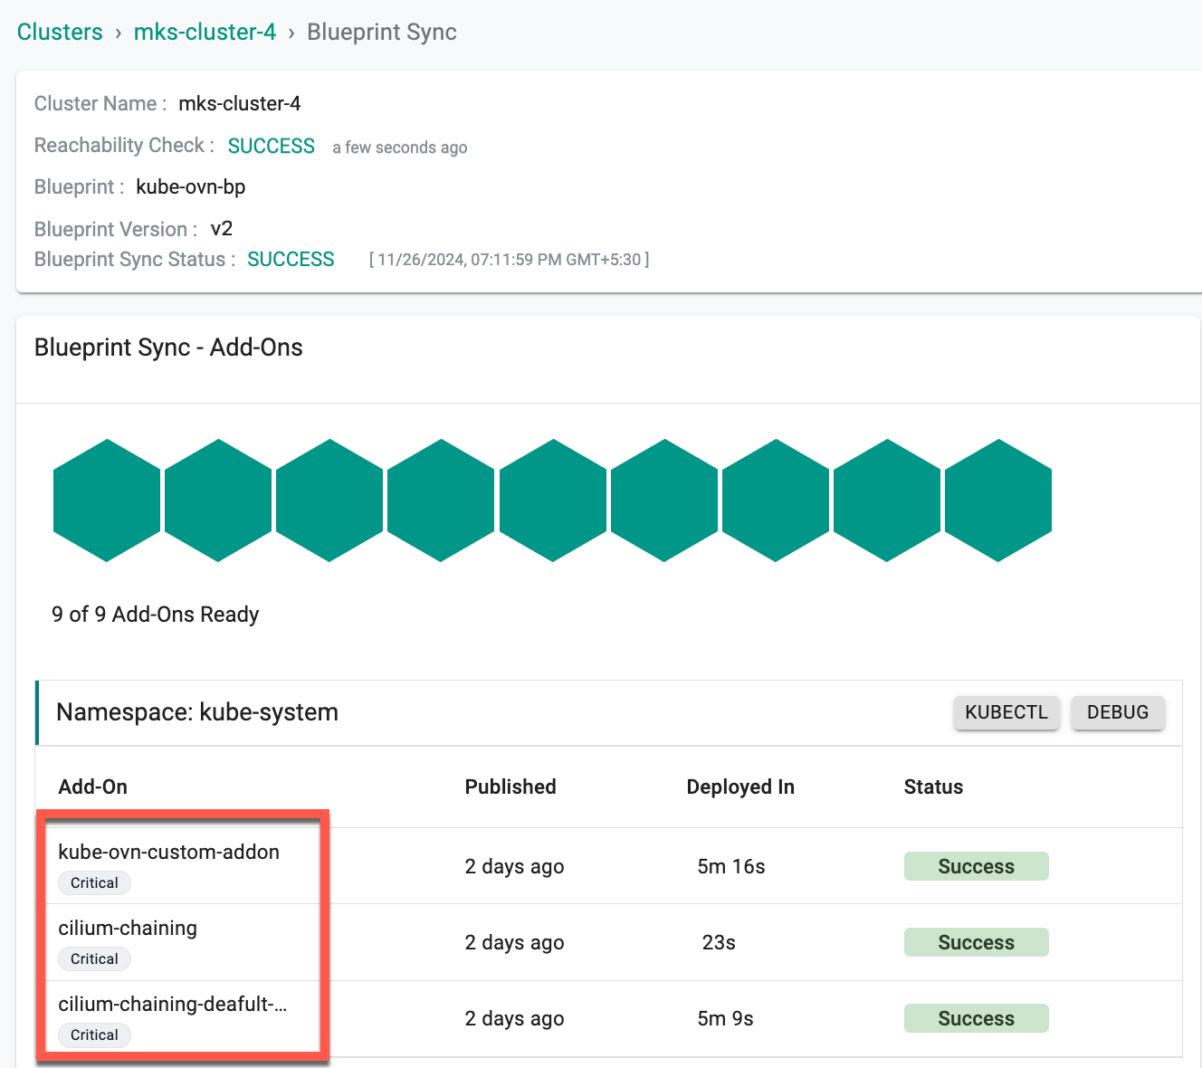
Task: Click the fifth add-on hexagon
Action: point(553,501)
